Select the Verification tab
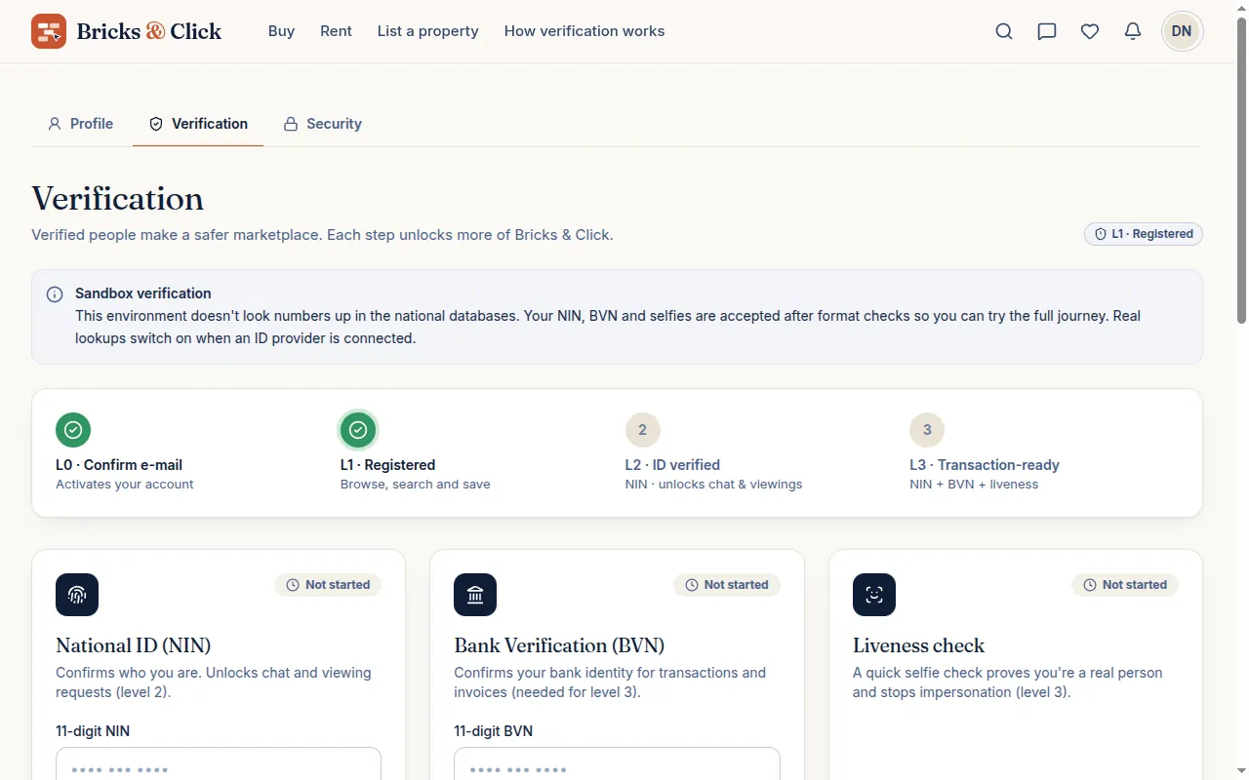This screenshot has width=1249, height=780. pyautogui.click(x=198, y=124)
